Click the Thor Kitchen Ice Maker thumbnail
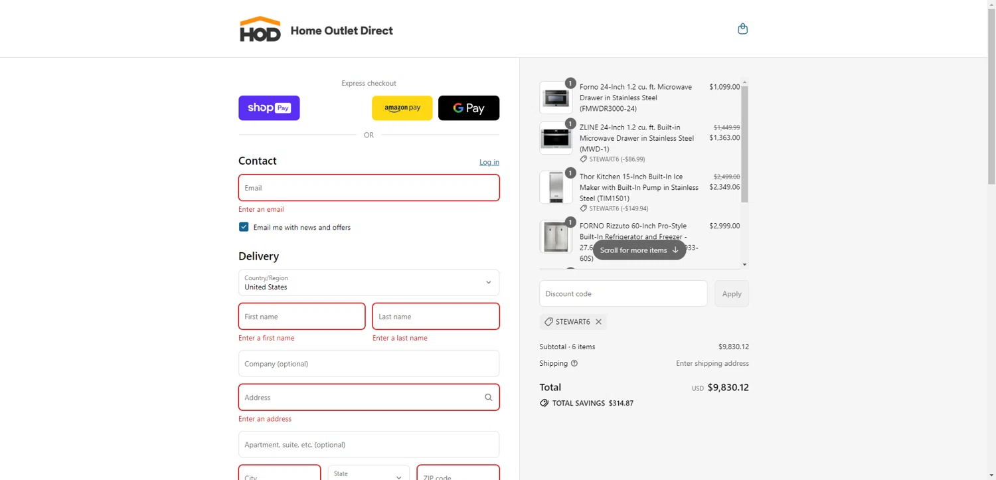The height and width of the screenshot is (480, 996). click(556, 187)
